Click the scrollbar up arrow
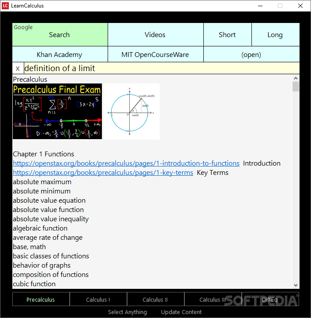311x318 pixels. click(x=296, y=78)
